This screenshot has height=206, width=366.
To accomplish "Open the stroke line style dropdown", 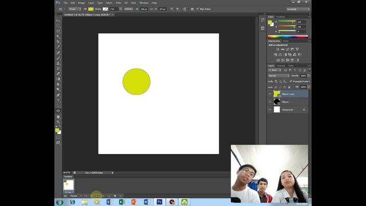I will [x=129, y=9].
